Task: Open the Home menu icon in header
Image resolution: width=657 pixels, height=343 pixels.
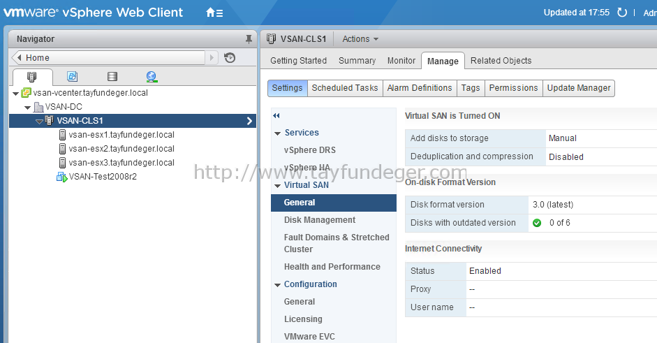Action: point(214,13)
